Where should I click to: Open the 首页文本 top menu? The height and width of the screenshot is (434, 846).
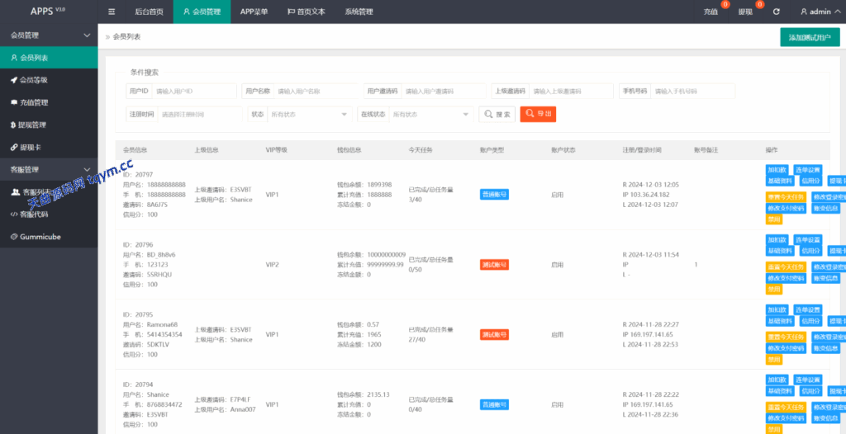point(306,12)
